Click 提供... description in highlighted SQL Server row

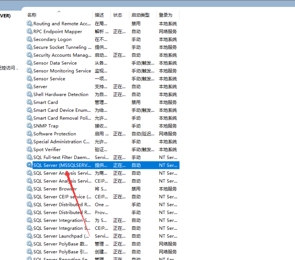click(101, 165)
